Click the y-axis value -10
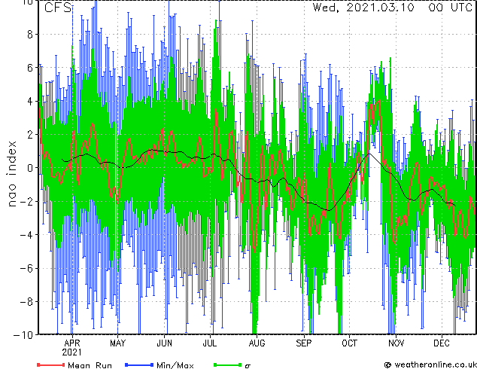 23,335
